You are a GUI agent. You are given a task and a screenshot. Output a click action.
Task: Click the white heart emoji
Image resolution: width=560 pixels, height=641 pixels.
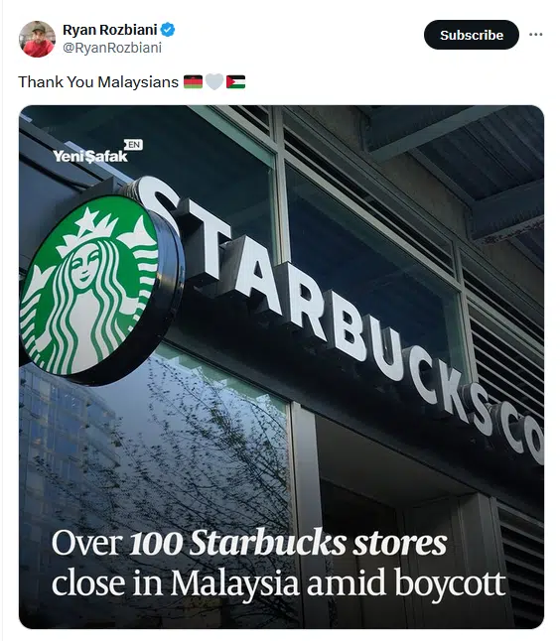pyautogui.click(x=214, y=81)
